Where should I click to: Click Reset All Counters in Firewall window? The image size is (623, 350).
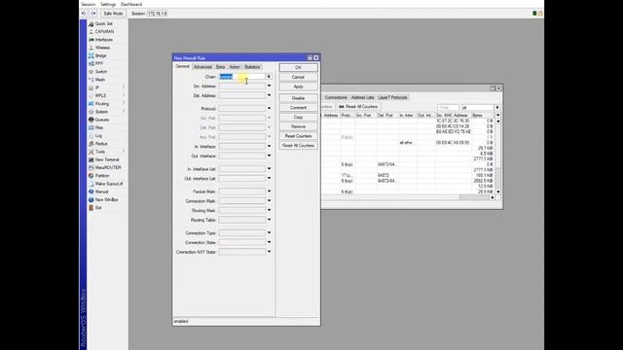click(x=358, y=107)
